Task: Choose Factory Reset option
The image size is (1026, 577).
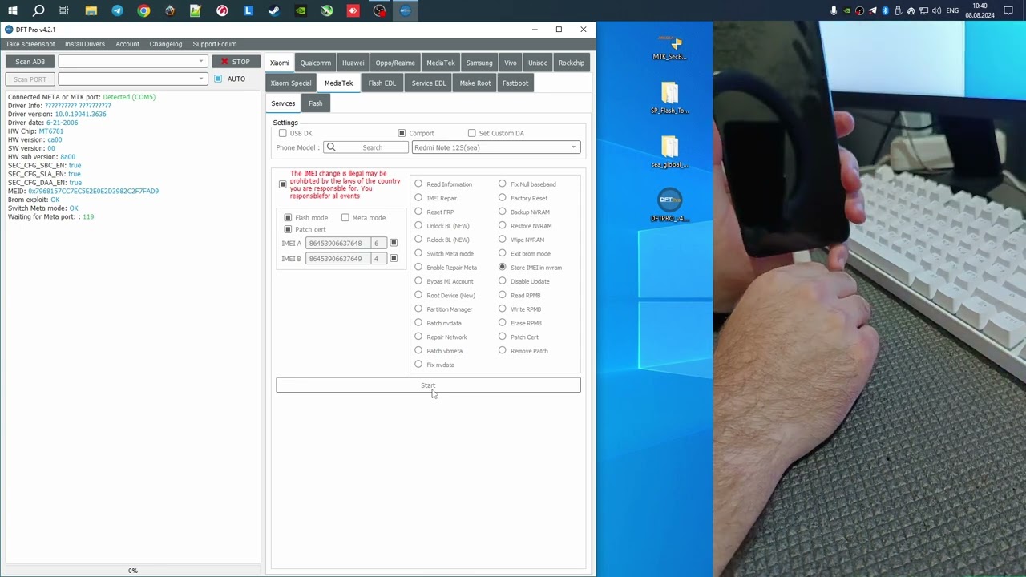Action: (x=503, y=198)
